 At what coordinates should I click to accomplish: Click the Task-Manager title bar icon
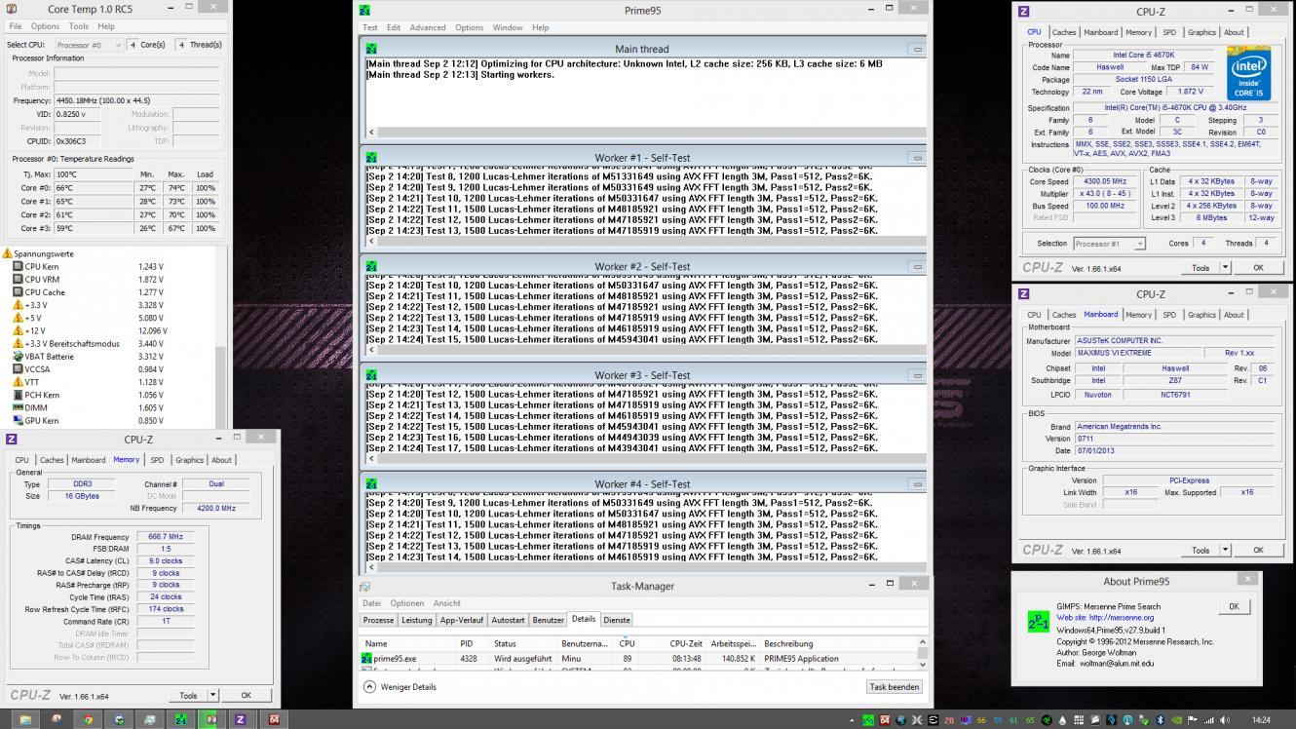pyautogui.click(x=365, y=587)
